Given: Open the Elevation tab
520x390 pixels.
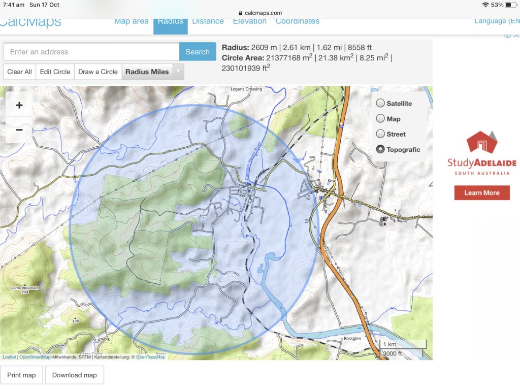Looking at the screenshot, I should coord(249,21).
